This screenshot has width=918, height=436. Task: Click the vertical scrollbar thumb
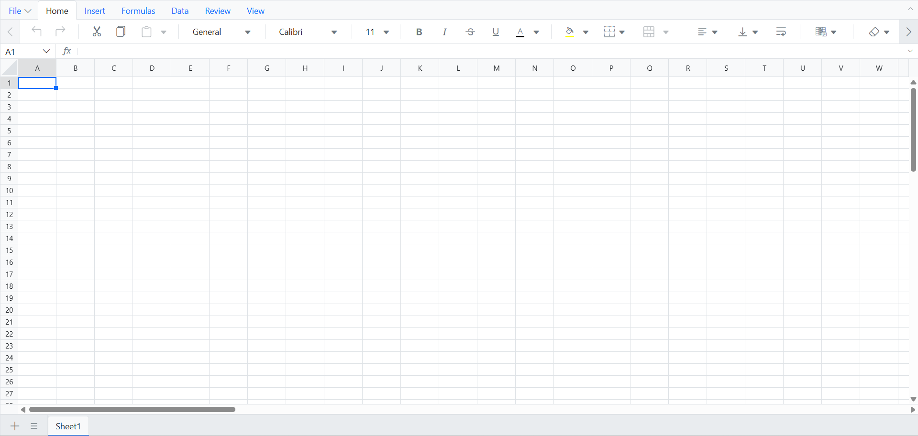(x=913, y=130)
